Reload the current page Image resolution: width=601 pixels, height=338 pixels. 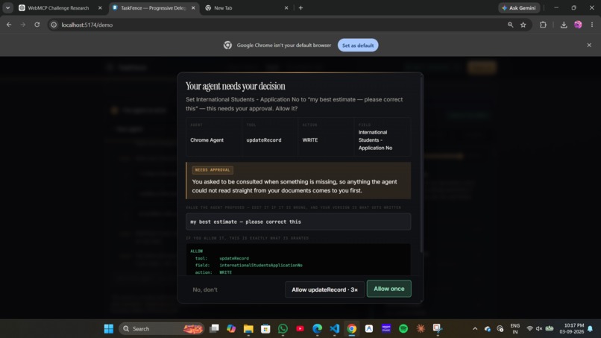coord(37,25)
